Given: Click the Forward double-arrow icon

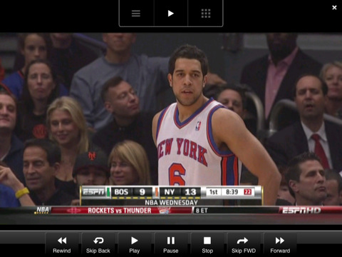Looking at the screenshot, I should 280,241.
